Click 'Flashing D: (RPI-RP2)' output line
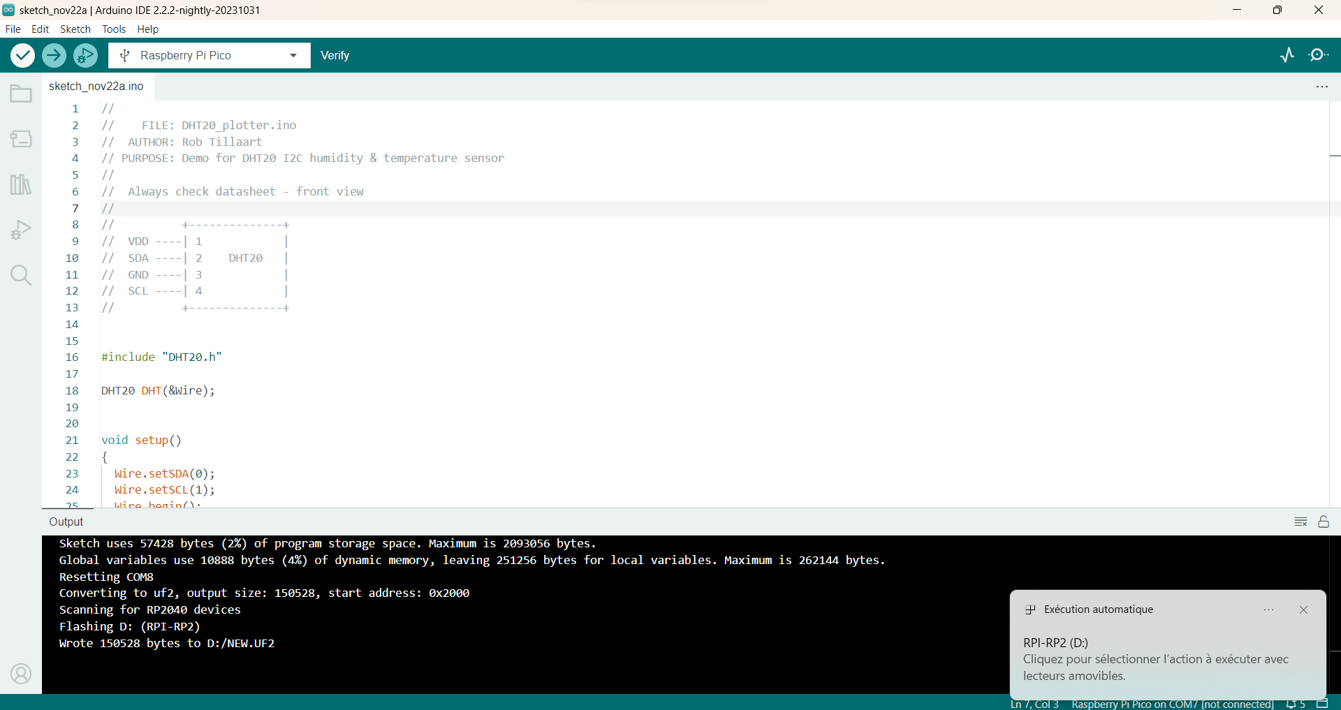This screenshot has width=1341, height=710. coord(130,627)
